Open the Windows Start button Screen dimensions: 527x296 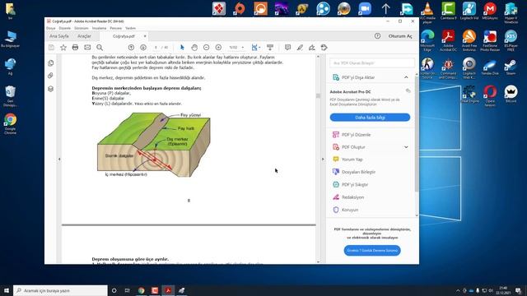7,290
